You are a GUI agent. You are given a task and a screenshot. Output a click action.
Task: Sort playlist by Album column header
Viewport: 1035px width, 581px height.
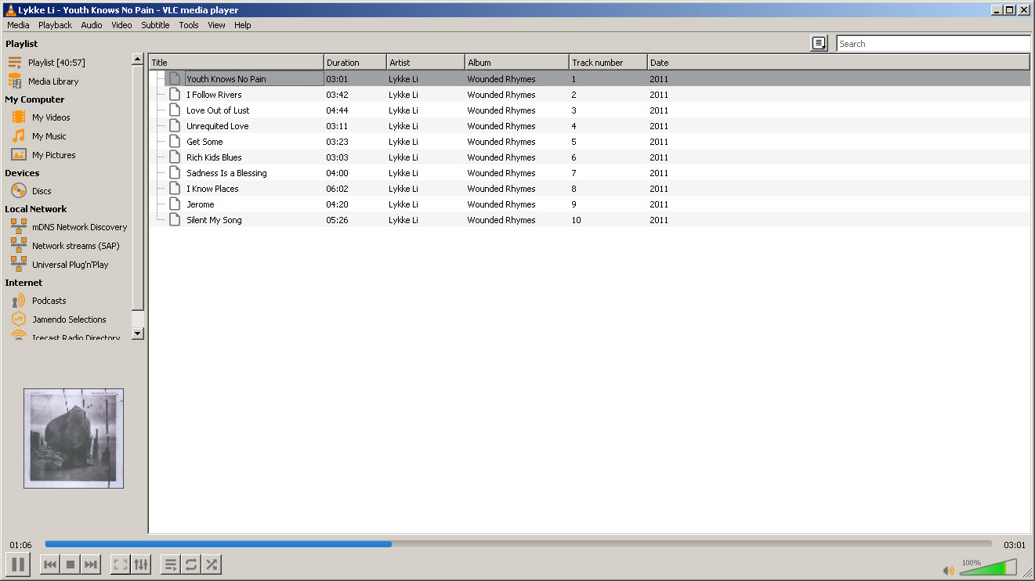point(517,63)
